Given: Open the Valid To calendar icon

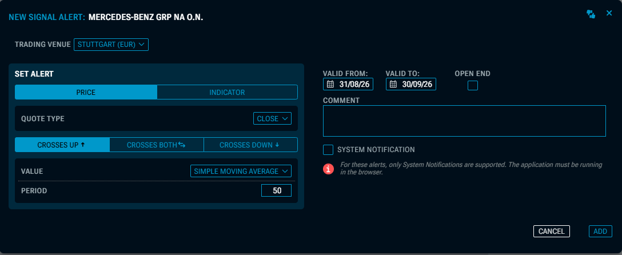Looking at the screenshot, I should [393, 84].
